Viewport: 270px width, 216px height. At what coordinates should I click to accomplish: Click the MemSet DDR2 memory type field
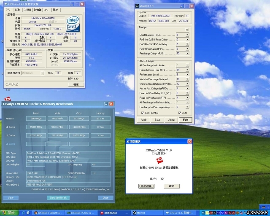point(152,21)
